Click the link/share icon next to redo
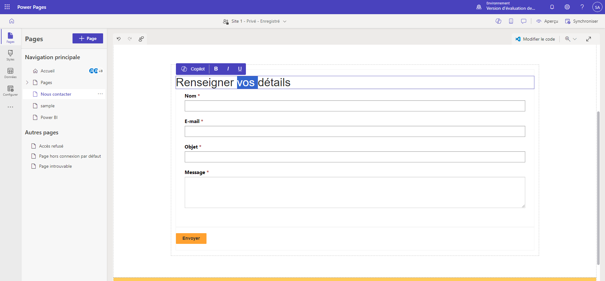 pyautogui.click(x=141, y=39)
